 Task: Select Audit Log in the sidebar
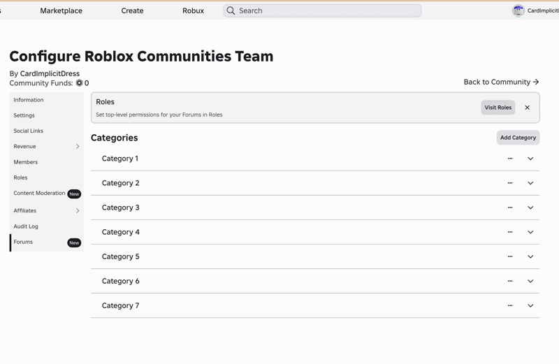pos(26,226)
